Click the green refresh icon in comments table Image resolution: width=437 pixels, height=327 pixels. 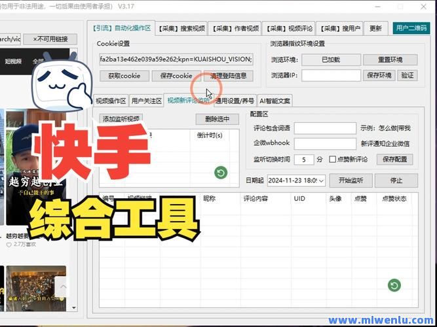coord(394,285)
